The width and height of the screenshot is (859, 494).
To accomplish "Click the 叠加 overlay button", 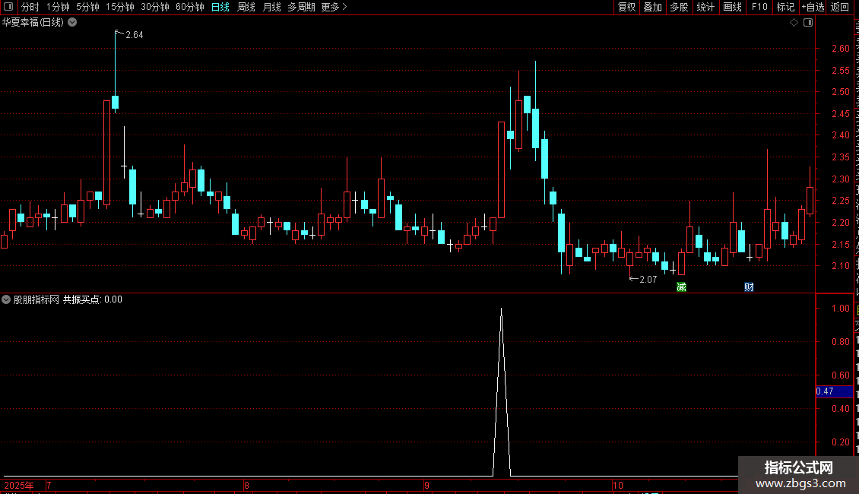I will point(653,7).
